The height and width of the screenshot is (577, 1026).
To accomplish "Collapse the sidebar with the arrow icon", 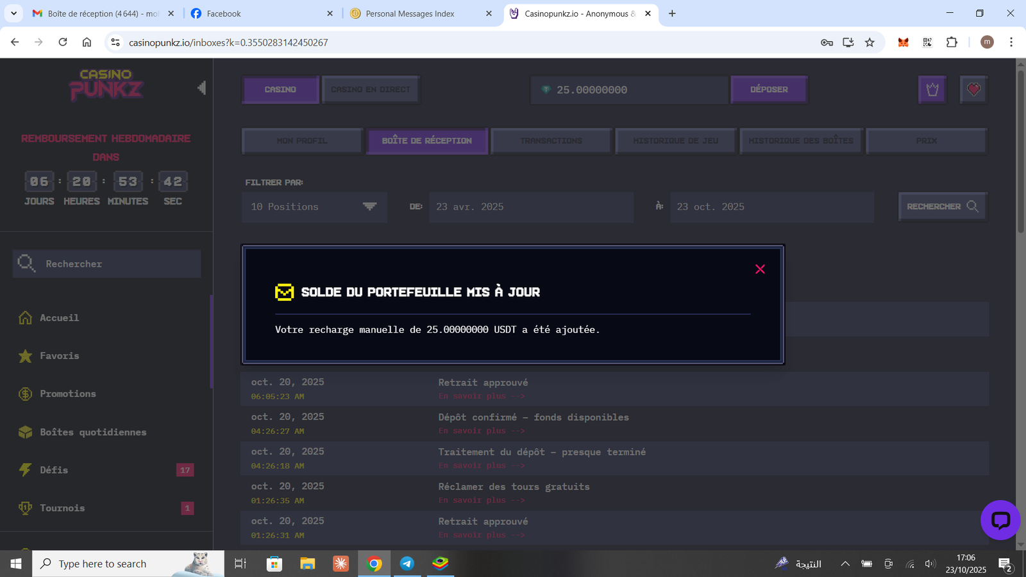I will 201,88.
